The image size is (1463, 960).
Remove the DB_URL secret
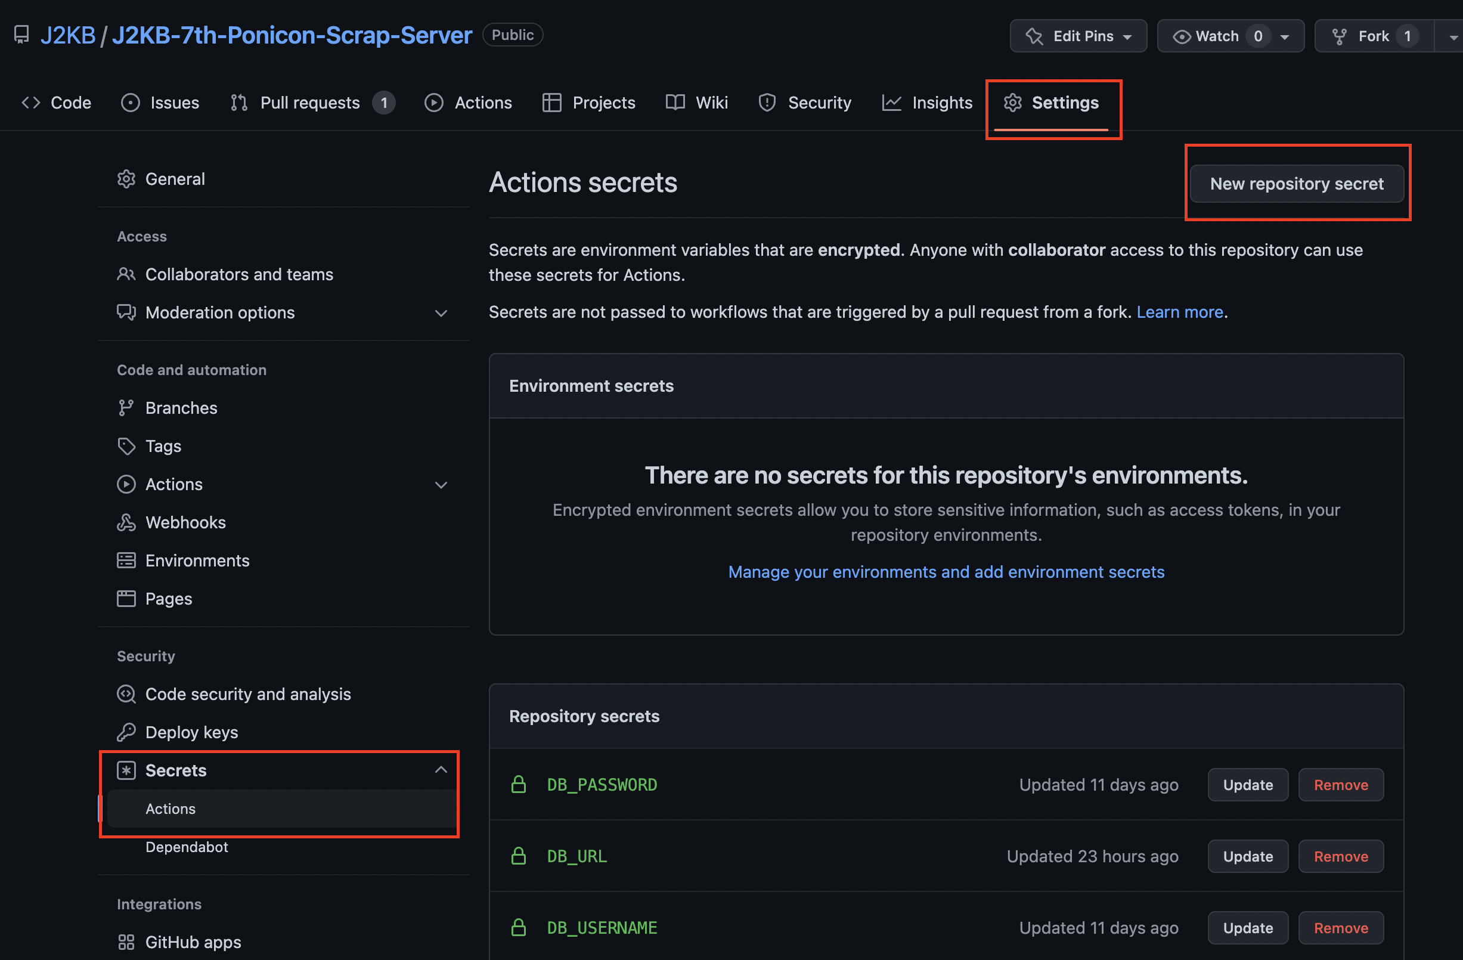(1340, 856)
